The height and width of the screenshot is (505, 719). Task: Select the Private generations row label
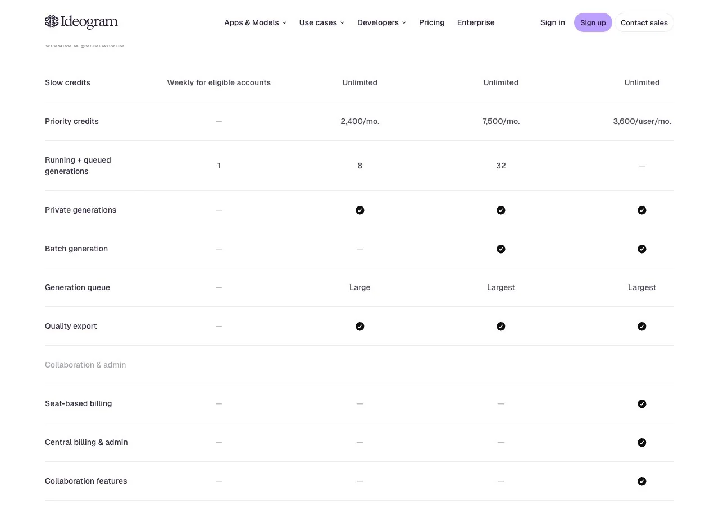coord(81,210)
